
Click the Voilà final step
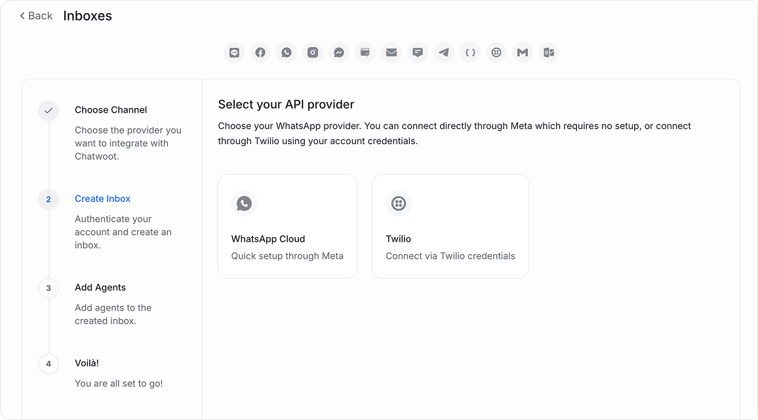coord(87,363)
